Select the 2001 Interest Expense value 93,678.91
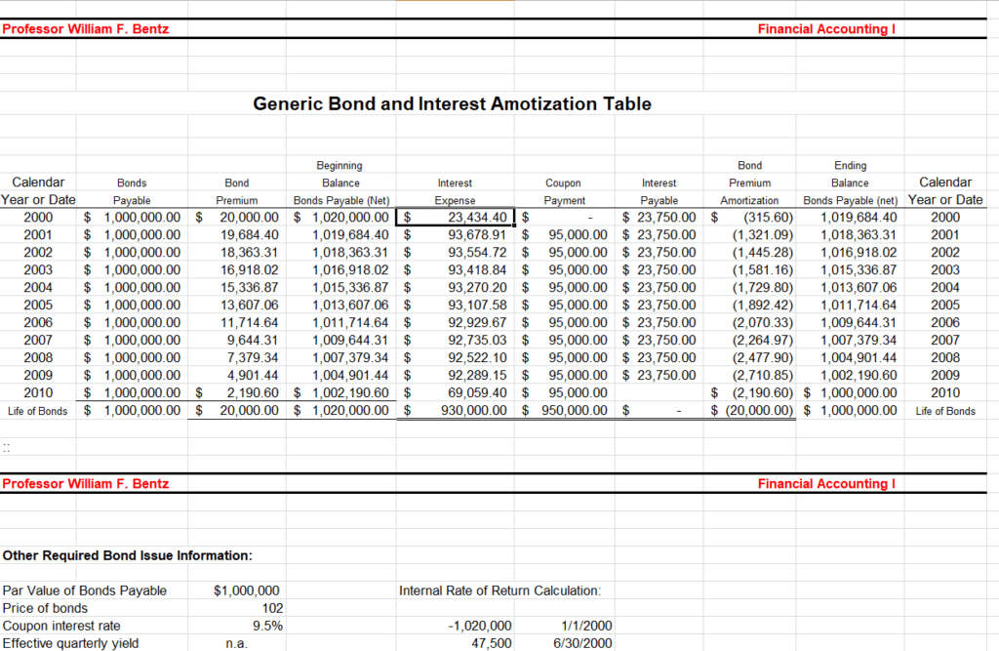The width and height of the screenshot is (999, 651). coord(455,235)
